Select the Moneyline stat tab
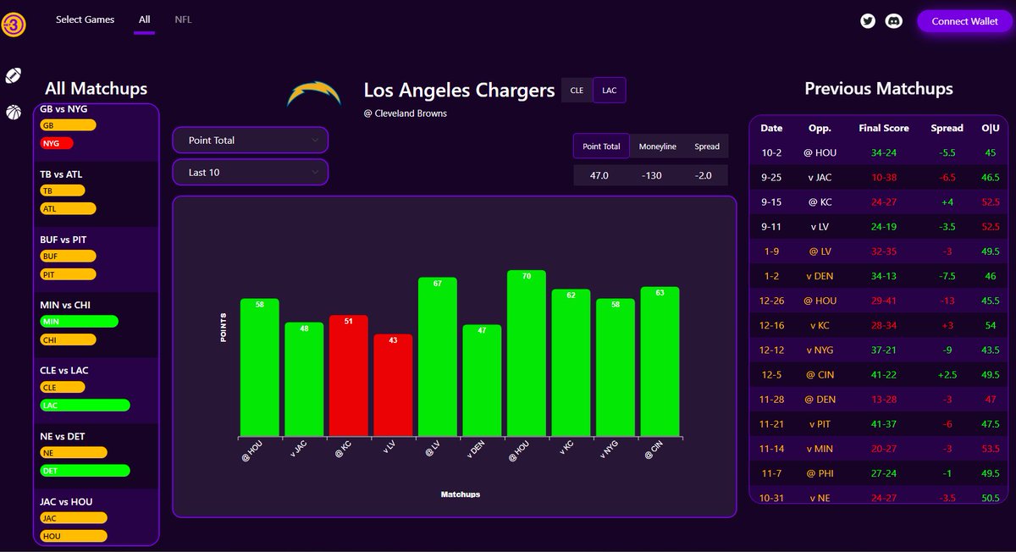This screenshot has height=552, width=1016. pos(657,146)
